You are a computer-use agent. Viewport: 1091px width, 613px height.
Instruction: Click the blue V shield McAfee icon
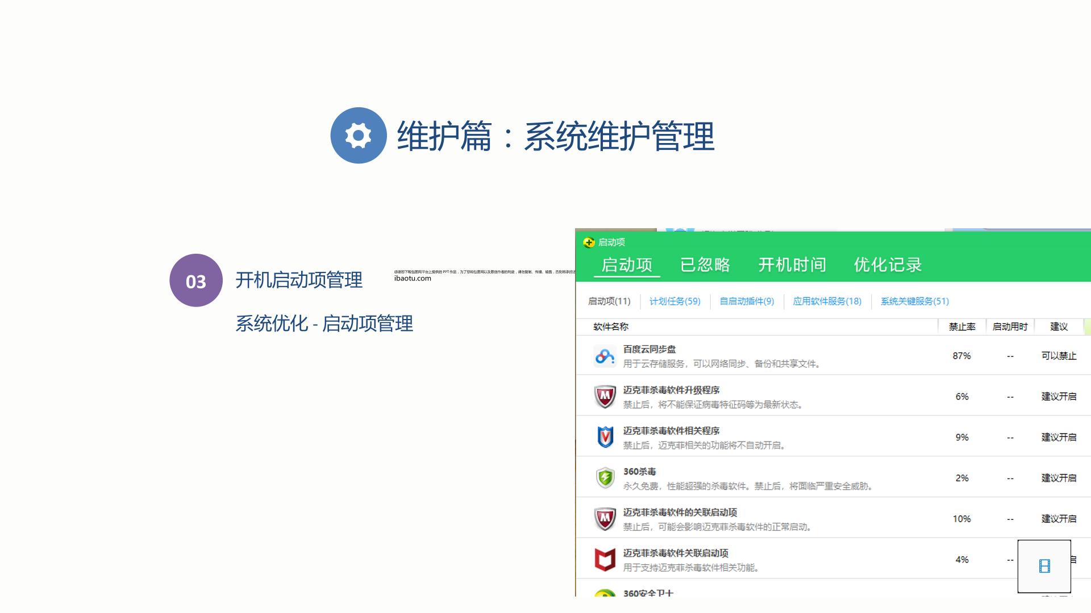pyautogui.click(x=605, y=438)
